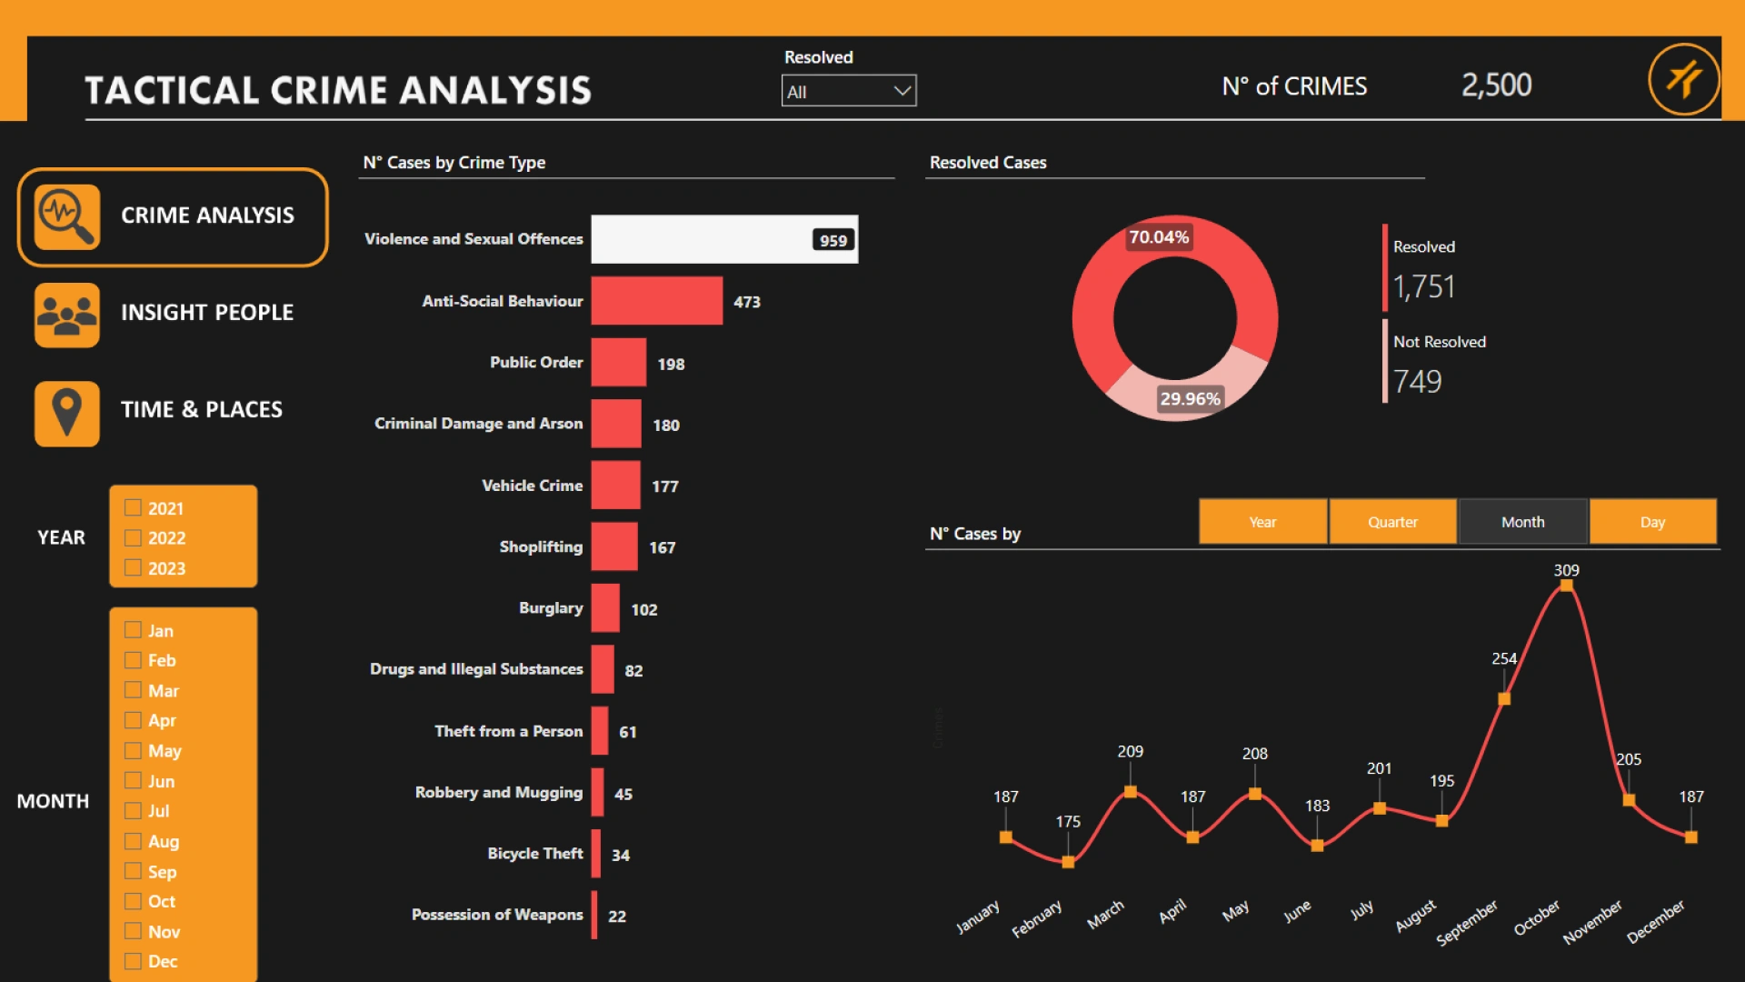Check the Apr month filter
The height and width of the screenshot is (982, 1745).
(x=133, y=720)
